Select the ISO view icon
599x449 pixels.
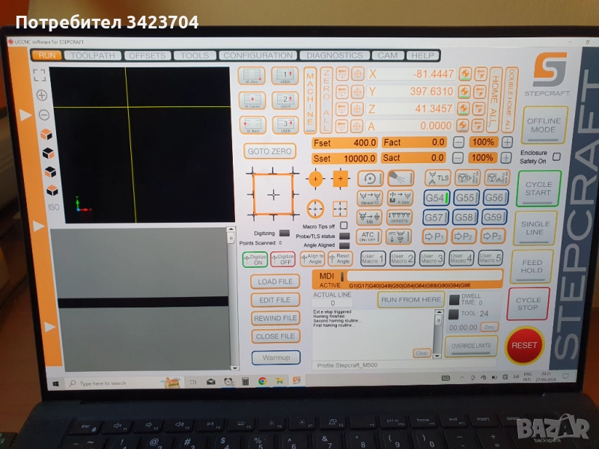(x=53, y=207)
